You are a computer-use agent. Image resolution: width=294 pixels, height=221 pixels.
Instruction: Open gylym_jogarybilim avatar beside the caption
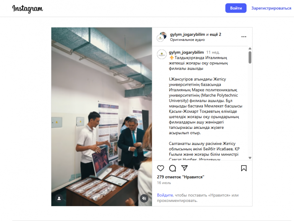point(162,54)
